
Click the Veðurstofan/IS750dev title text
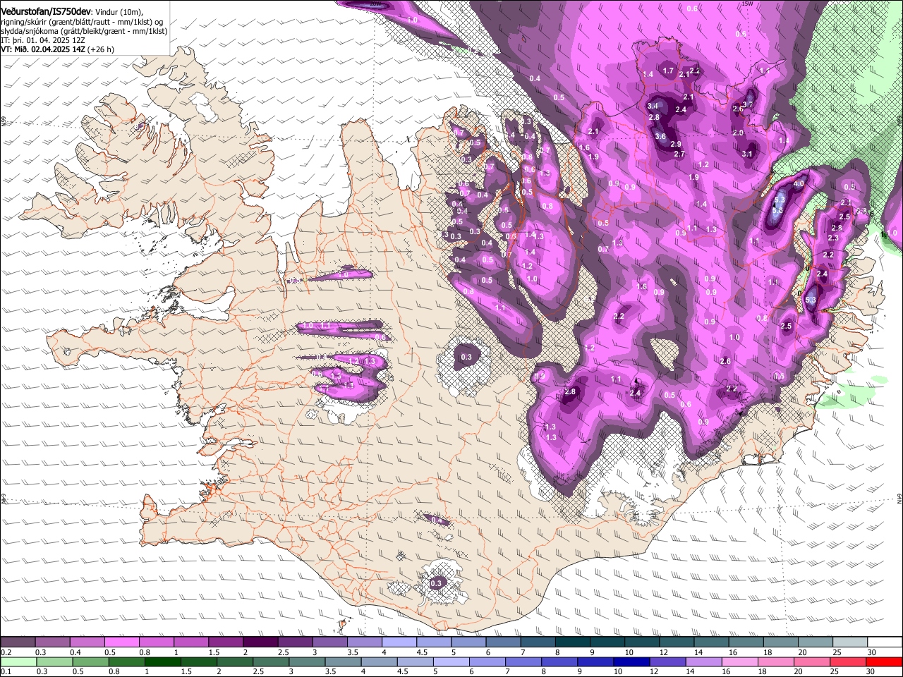(45, 13)
